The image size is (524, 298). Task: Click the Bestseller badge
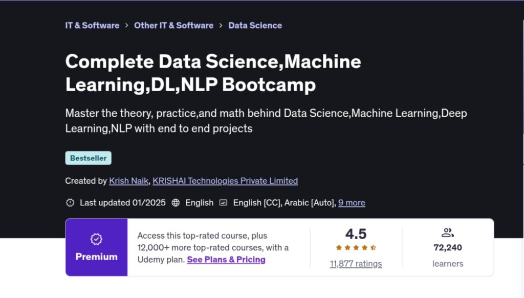coord(88,158)
